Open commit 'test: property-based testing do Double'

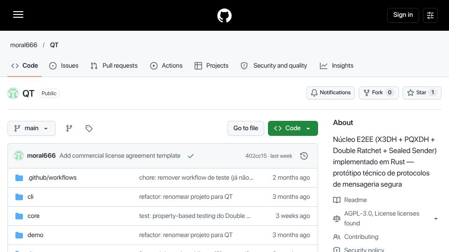click(195, 216)
